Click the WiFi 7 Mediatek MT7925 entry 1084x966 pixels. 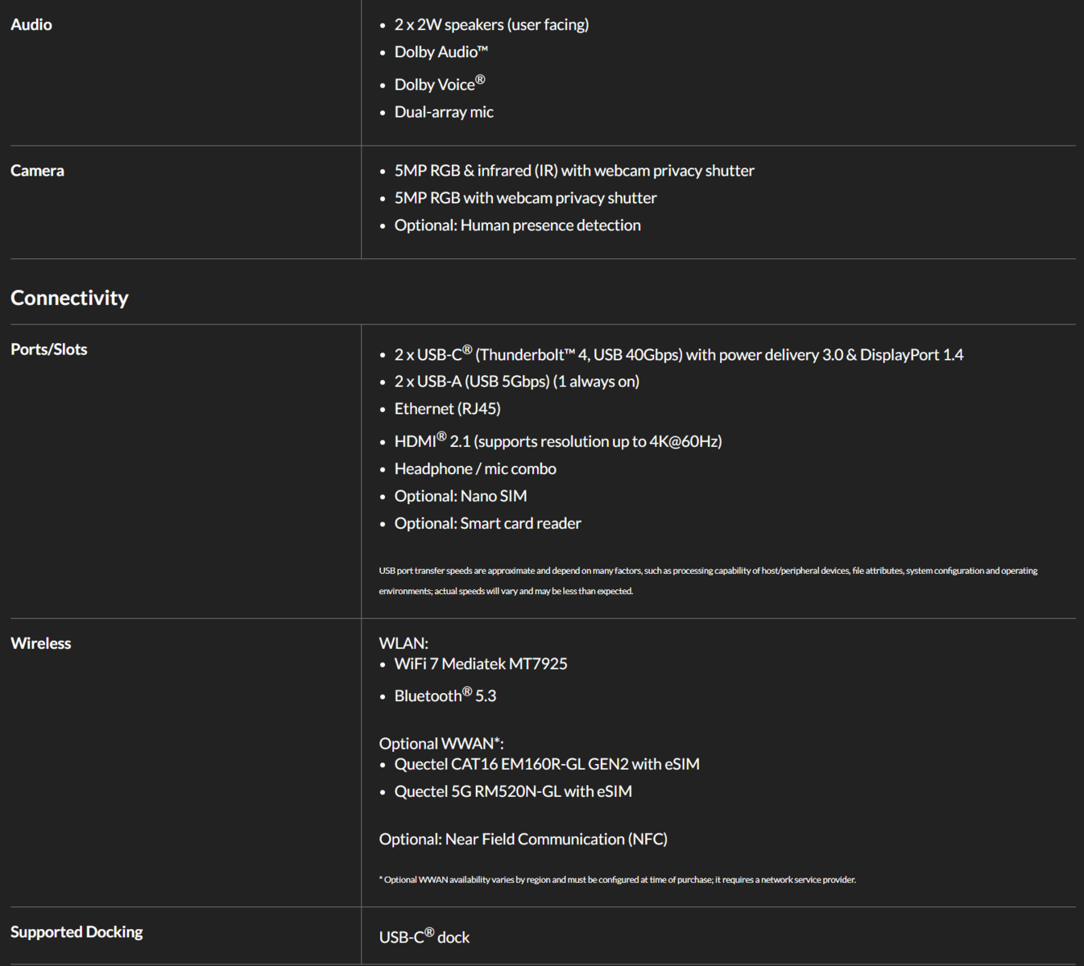(480, 664)
